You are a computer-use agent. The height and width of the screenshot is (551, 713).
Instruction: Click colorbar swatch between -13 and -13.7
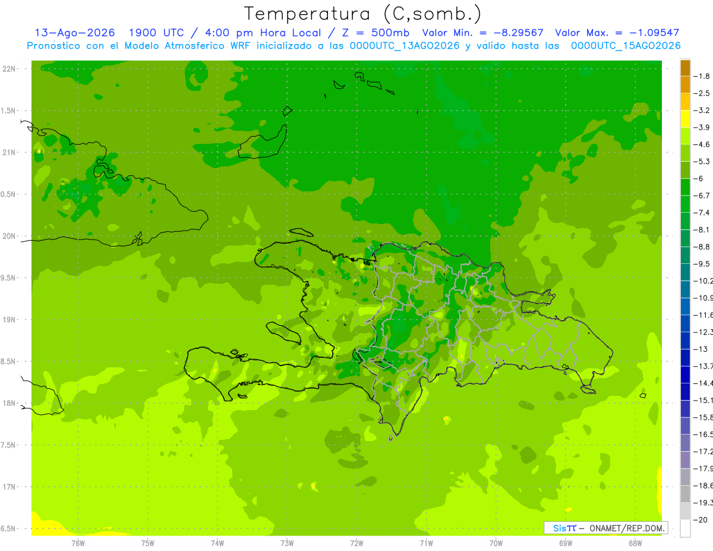tap(685, 357)
